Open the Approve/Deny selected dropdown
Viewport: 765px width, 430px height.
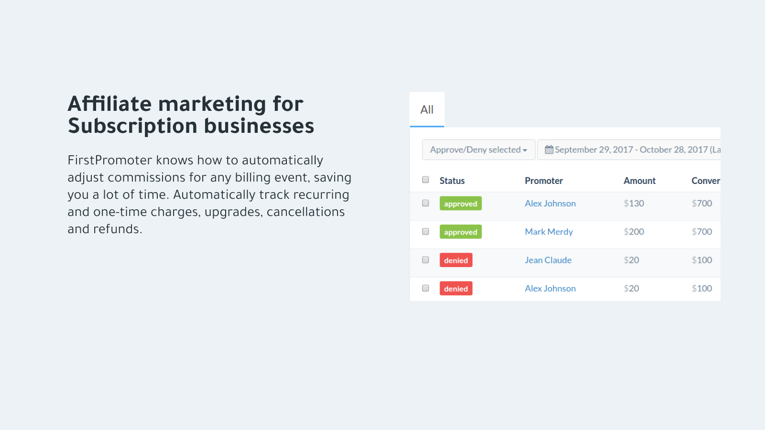click(478, 150)
